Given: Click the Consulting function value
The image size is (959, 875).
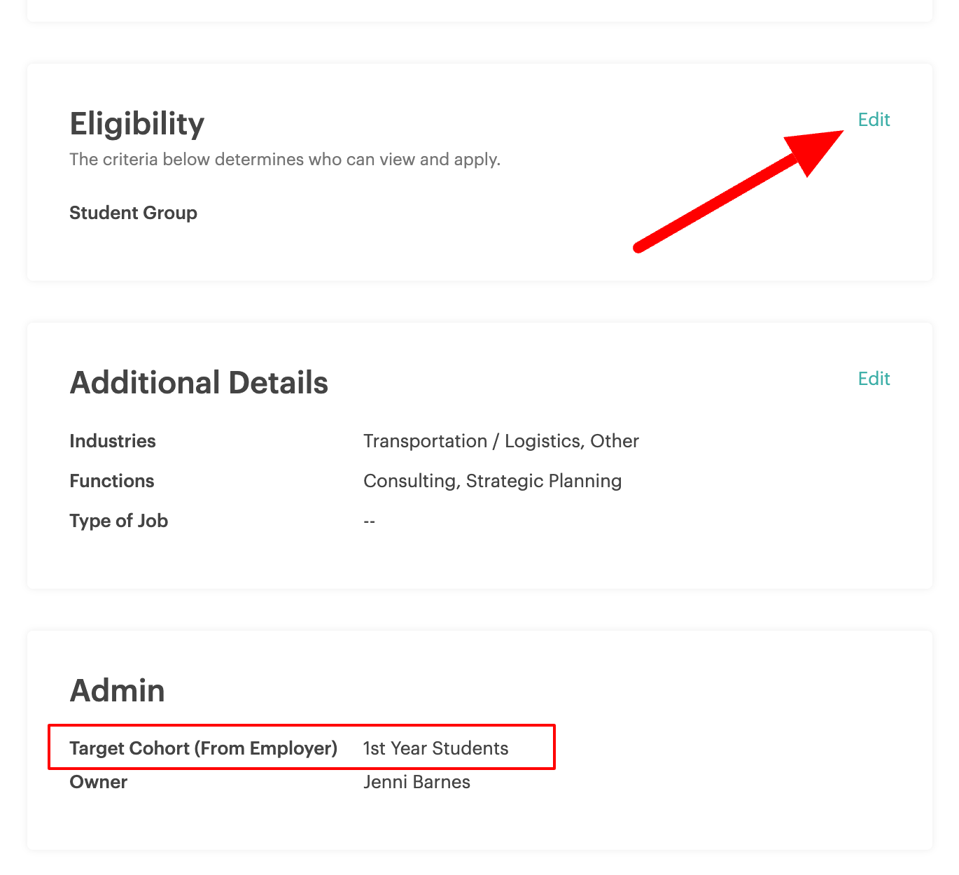Looking at the screenshot, I should click(x=409, y=481).
